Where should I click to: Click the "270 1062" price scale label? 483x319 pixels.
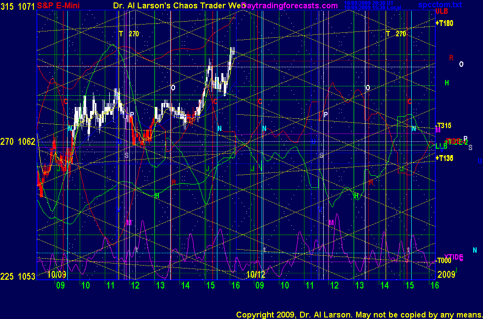[x=18, y=142]
